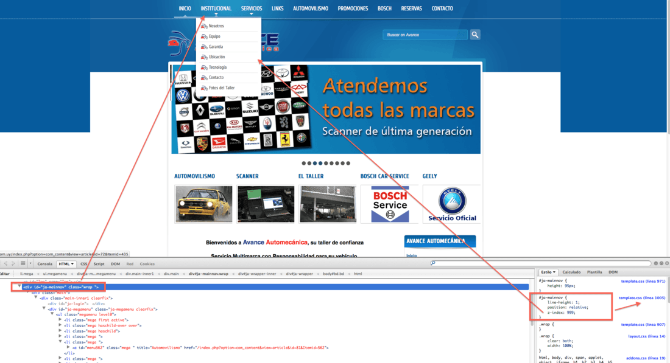Image resolution: width=670 pixels, height=363 pixels.
Task: Click the car icon beside Tecnología
Action: (204, 67)
